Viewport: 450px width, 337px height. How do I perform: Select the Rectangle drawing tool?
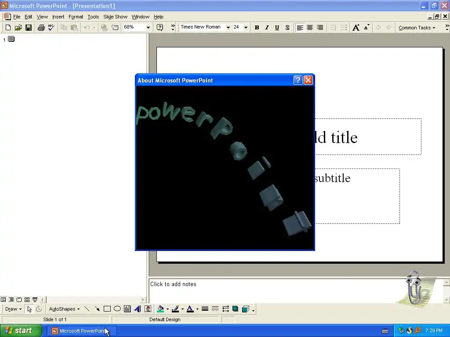click(107, 309)
